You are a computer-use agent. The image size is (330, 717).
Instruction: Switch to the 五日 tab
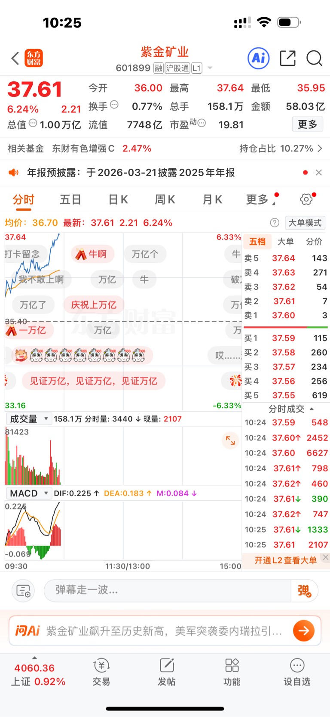click(x=70, y=199)
